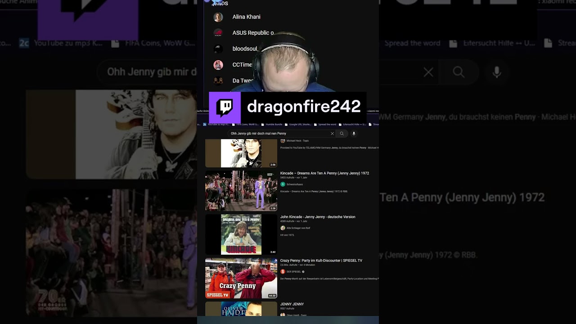Open the Alina Khani subscription entry

point(246,17)
